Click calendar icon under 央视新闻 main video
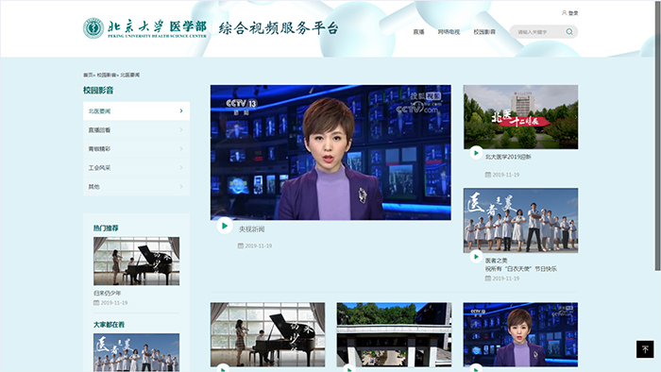The height and width of the screenshot is (372, 661). click(240, 245)
